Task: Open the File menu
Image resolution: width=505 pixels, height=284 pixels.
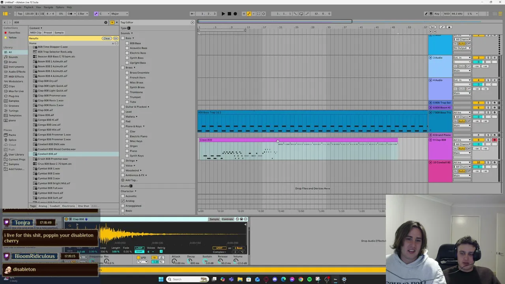Action: [4, 7]
